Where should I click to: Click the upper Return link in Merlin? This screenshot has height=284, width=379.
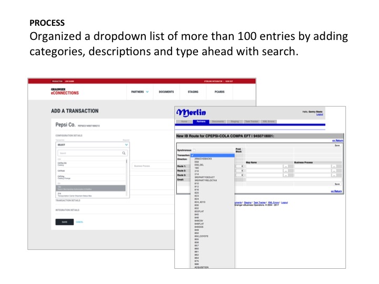point(337,140)
